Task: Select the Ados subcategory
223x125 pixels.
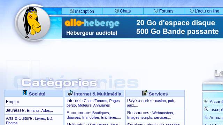Action: pyautogui.click(x=46, y=110)
